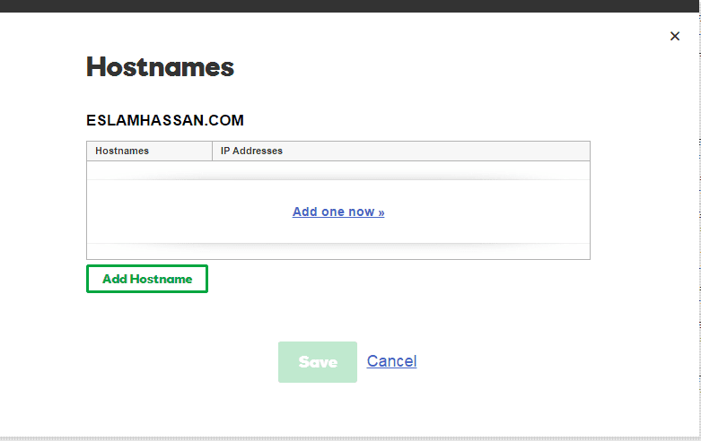Viewport: 701px width, 441px height.
Task: Close the Hostnames dialog with the X
Action: tap(675, 36)
